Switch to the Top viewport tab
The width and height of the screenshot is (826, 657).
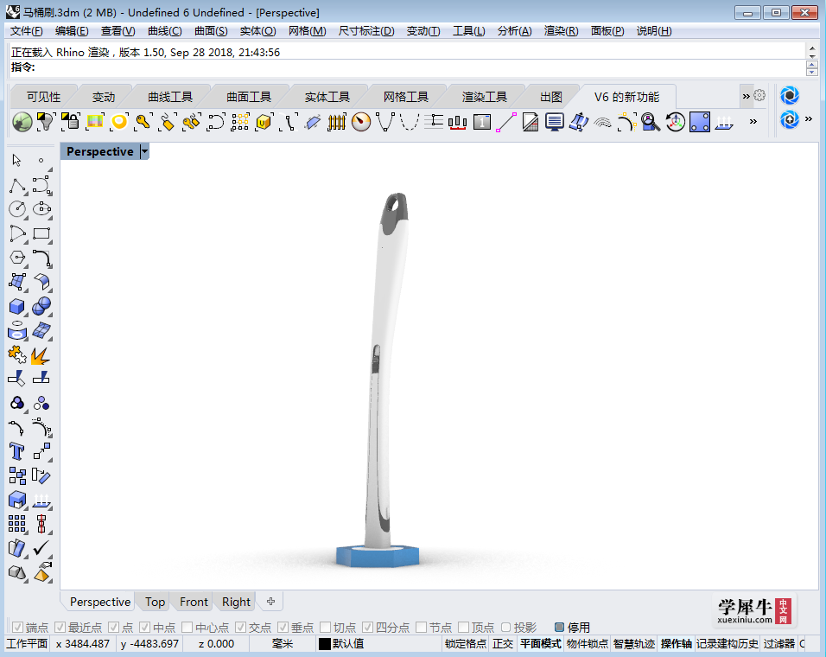(155, 602)
